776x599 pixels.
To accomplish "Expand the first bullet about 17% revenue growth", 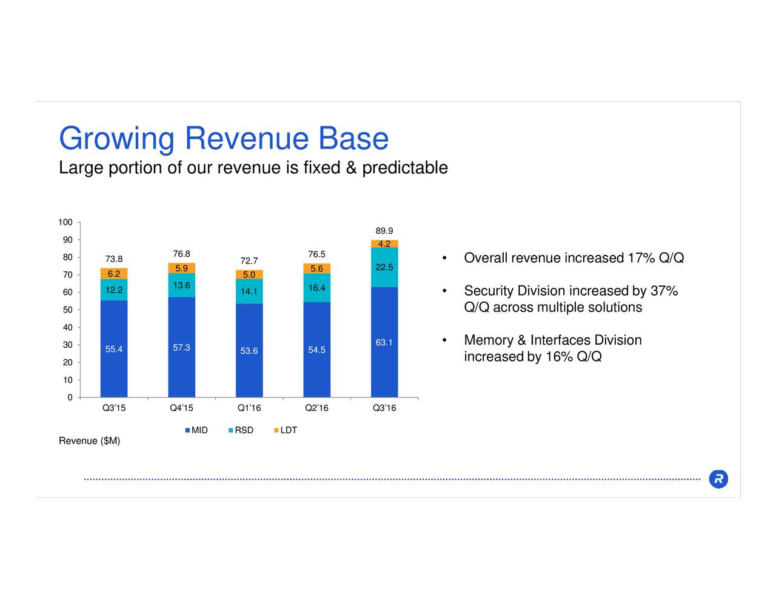I will point(574,257).
